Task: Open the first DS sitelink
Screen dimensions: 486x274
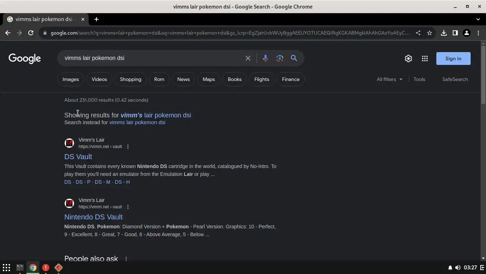Action: (68, 182)
